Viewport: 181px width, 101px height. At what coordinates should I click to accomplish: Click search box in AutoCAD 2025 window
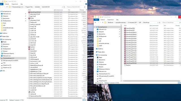76,7
